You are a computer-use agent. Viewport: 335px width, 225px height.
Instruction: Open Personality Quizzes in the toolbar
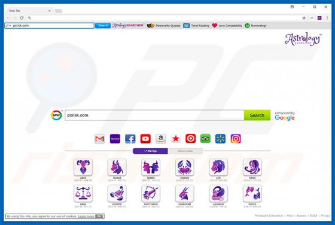pos(164,26)
